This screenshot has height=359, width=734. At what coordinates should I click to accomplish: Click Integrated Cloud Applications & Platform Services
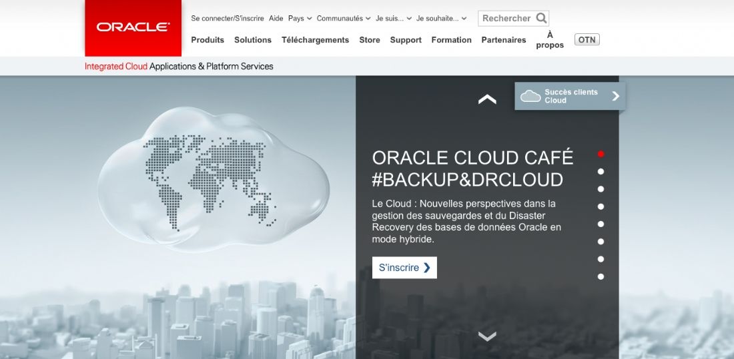[x=179, y=67]
